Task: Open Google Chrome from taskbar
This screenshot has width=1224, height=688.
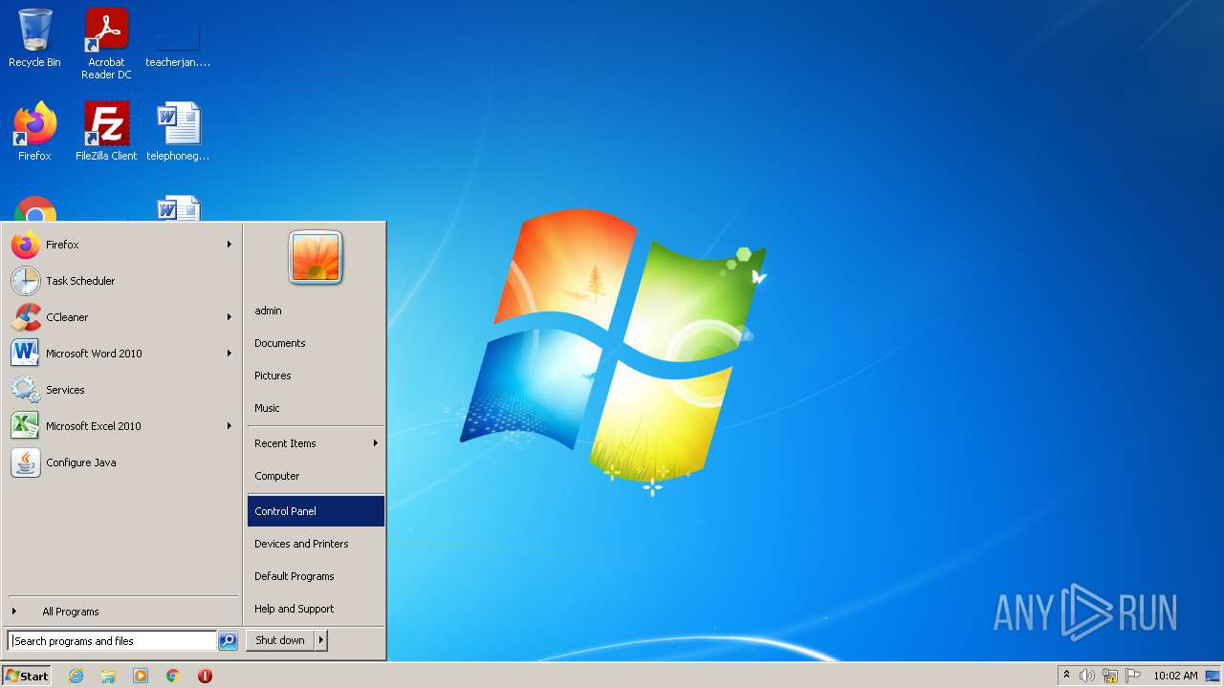Action: (173, 676)
